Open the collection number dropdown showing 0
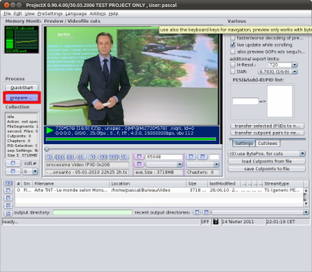 click(35, 171)
